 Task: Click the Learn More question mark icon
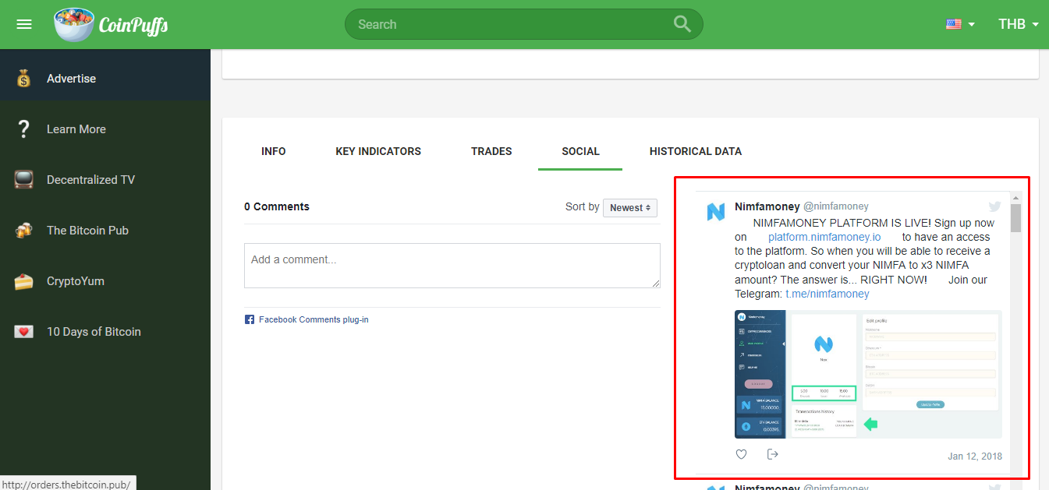(x=24, y=129)
